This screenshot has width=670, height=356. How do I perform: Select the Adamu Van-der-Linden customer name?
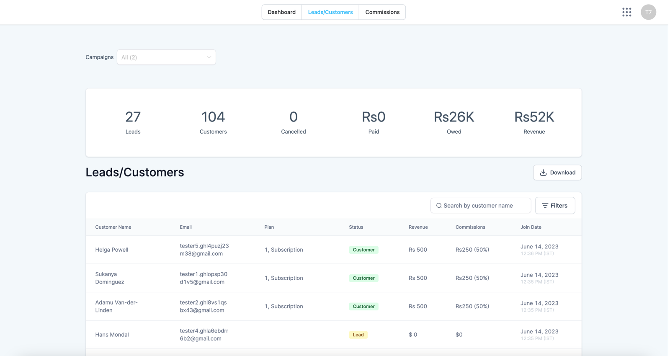click(116, 306)
